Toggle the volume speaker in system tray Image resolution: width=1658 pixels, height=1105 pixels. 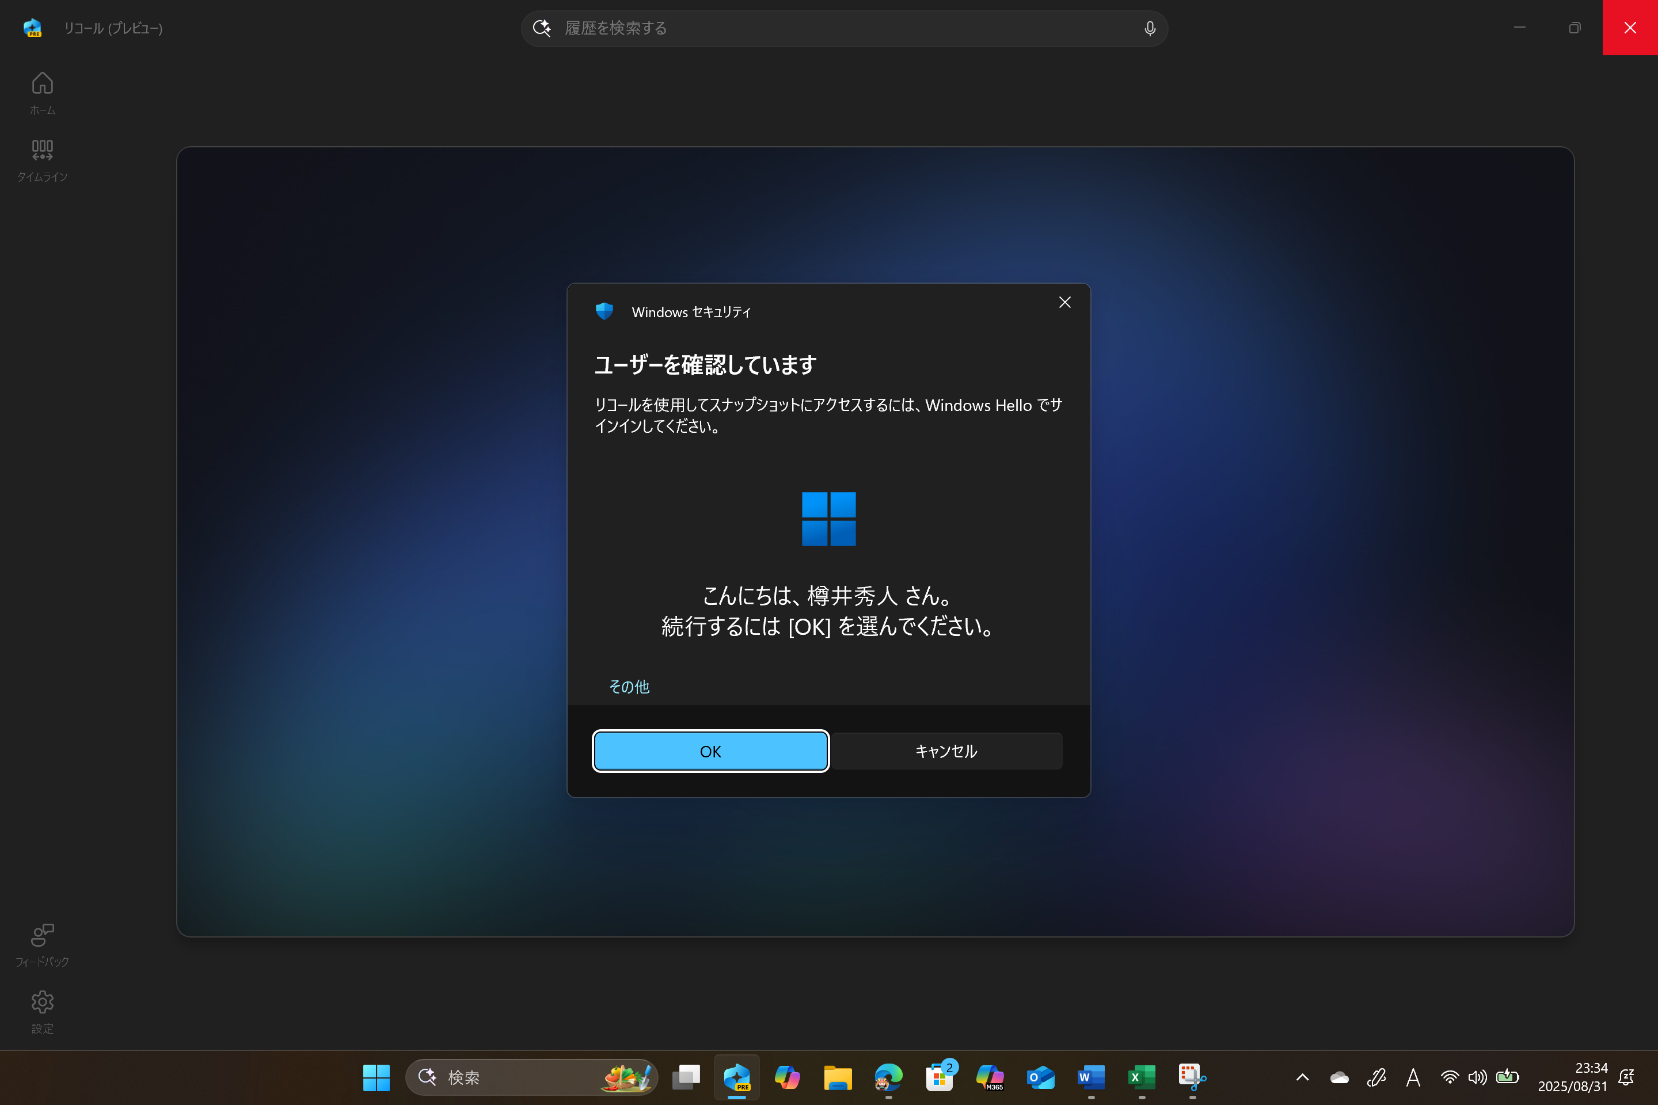pyautogui.click(x=1478, y=1078)
